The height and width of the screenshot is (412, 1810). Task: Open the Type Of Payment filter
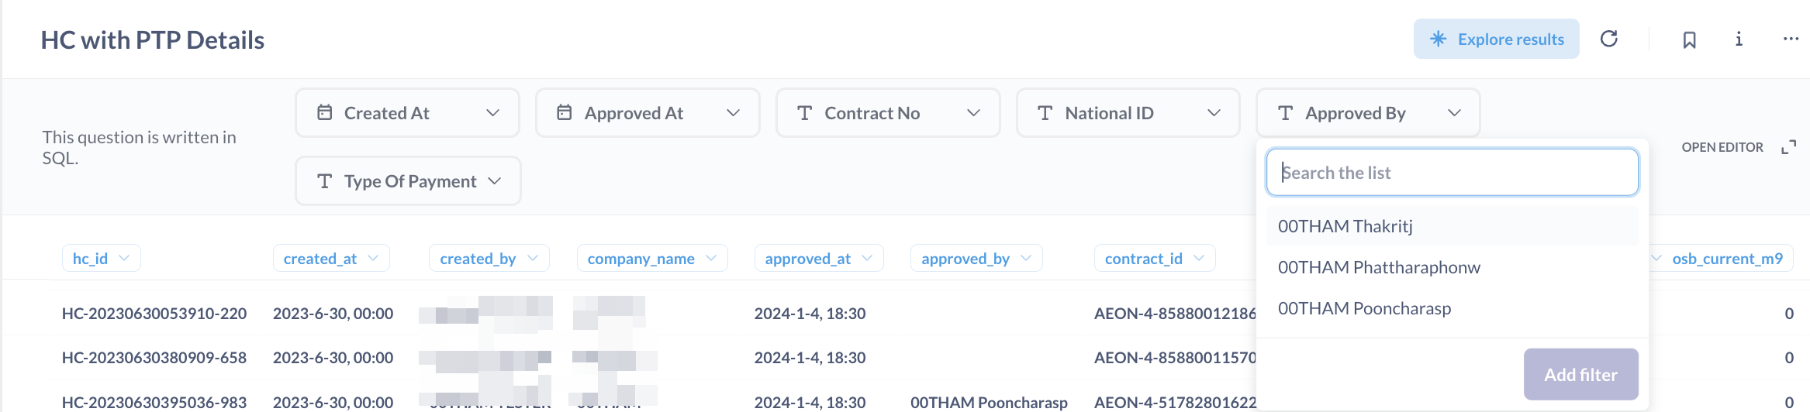(x=408, y=181)
